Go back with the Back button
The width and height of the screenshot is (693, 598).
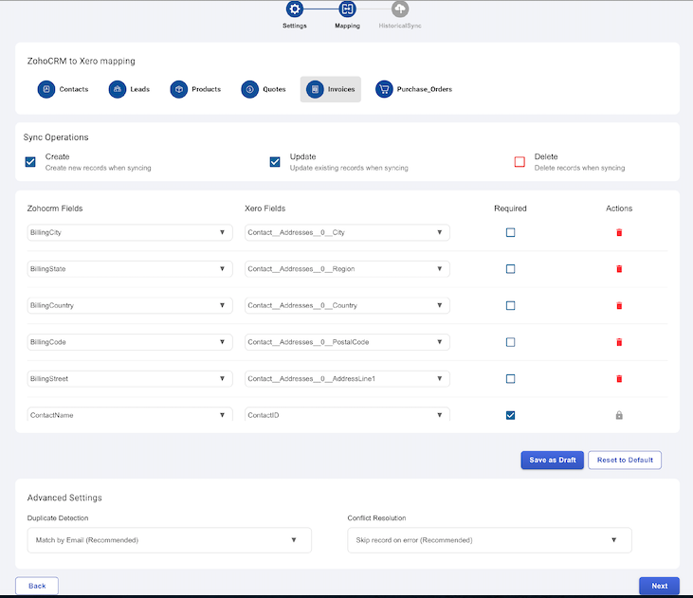pyautogui.click(x=37, y=586)
